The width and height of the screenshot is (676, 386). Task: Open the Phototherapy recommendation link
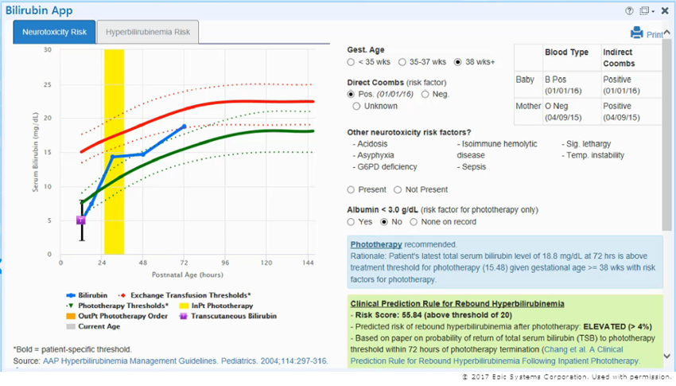[x=376, y=244]
